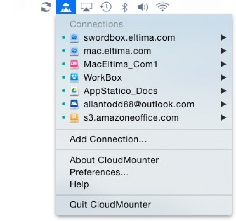Screen dimensions: 236x221
Task: Click the green status dot for AppStatico_Docs
Action: point(64,90)
